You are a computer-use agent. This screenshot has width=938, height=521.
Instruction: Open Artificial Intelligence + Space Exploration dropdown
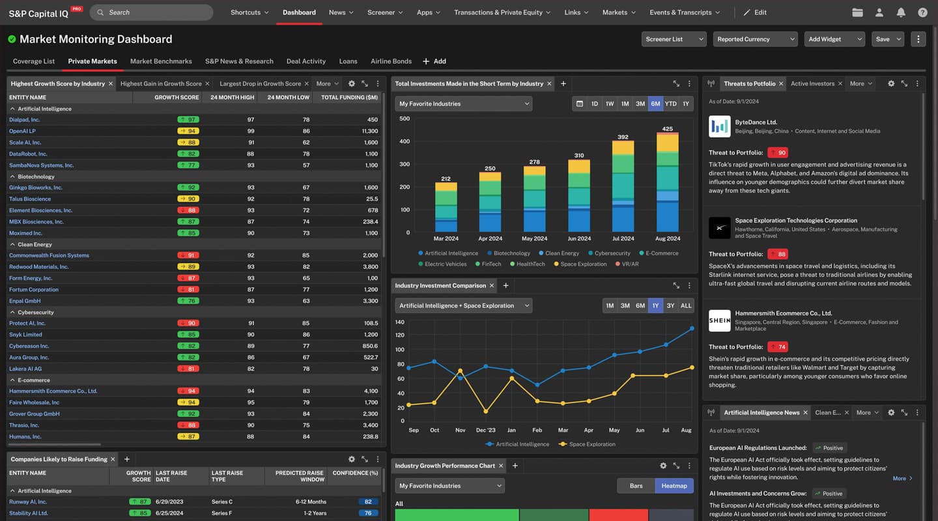pyautogui.click(x=463, y=305)
